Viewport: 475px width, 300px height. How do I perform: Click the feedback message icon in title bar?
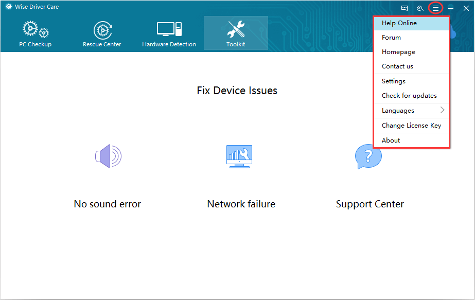pyautogui.click(x=404, y=8)
